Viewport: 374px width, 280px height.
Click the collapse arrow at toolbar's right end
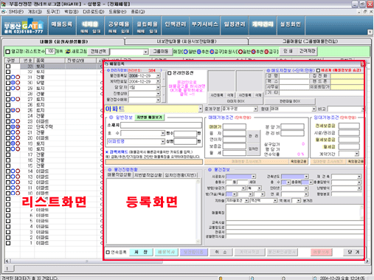pos(370,32)
